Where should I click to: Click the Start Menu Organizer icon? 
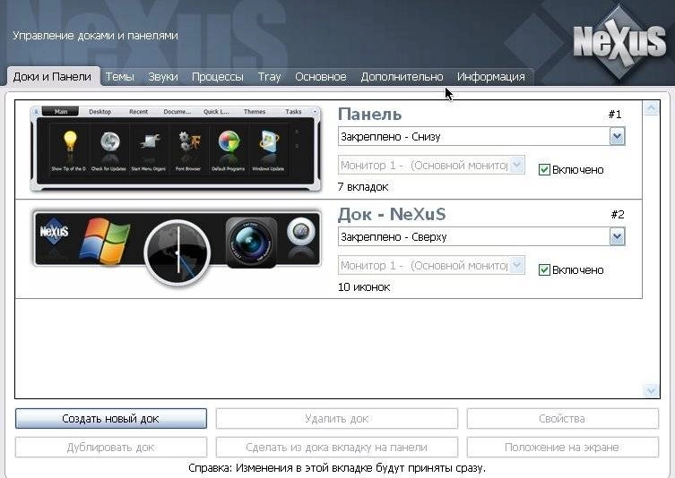pyautogui.click(x=150, y=141)
